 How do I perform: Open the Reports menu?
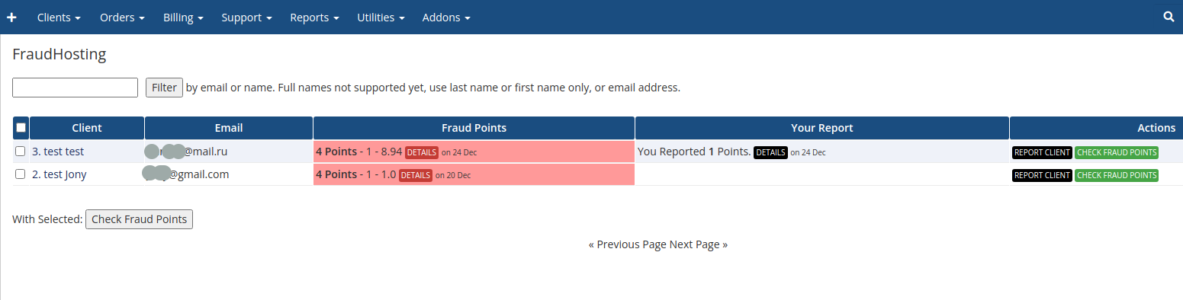click(x=314, y=17)
